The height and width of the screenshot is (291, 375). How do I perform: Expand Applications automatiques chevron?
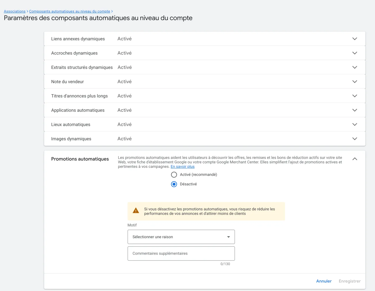point(355,110)
